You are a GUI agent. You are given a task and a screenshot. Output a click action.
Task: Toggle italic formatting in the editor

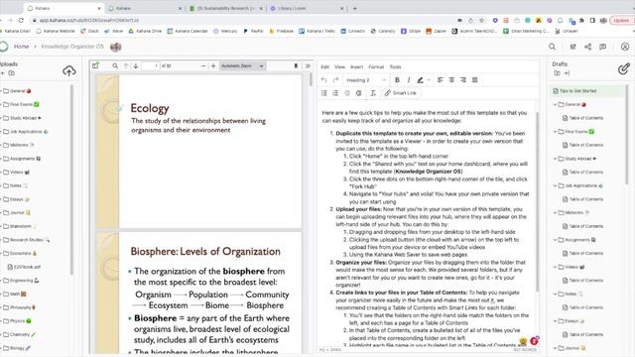point(409,80)
